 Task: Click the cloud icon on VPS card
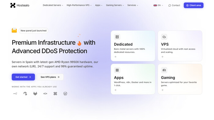[x=164, y=37]
